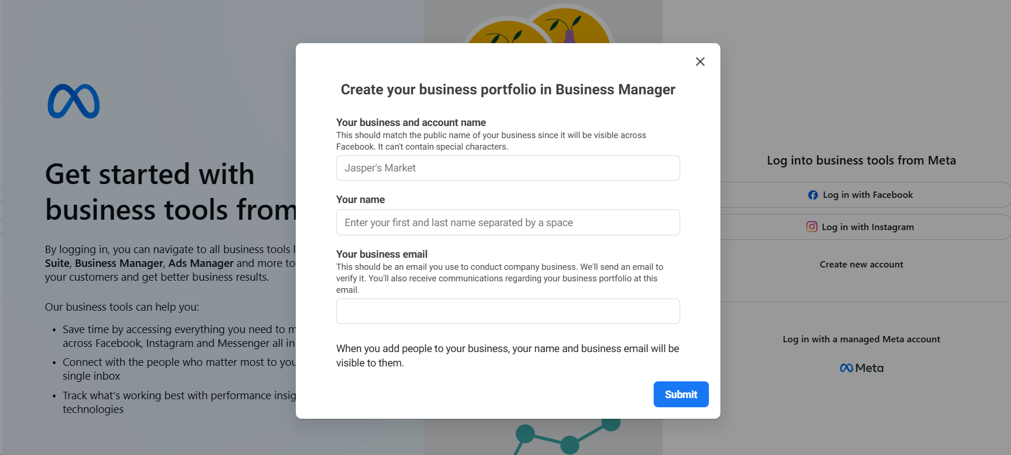The width and height of the screenshot is (1011, 455).
Task: Click the dialog title heading
Action: click(x=508, y=90)
